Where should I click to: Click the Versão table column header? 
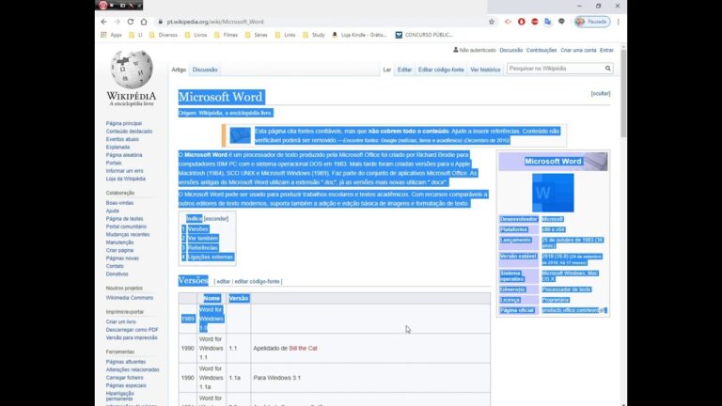pos(239,298)
